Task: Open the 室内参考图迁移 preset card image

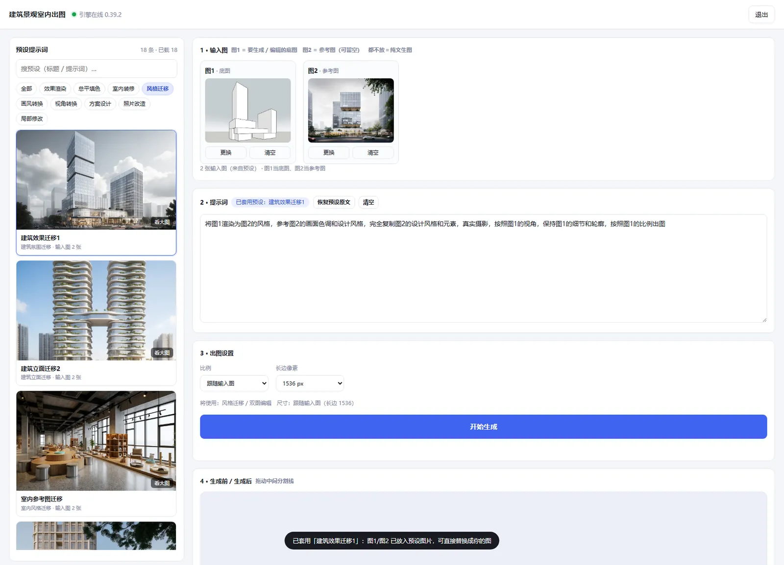Action: 96,441
